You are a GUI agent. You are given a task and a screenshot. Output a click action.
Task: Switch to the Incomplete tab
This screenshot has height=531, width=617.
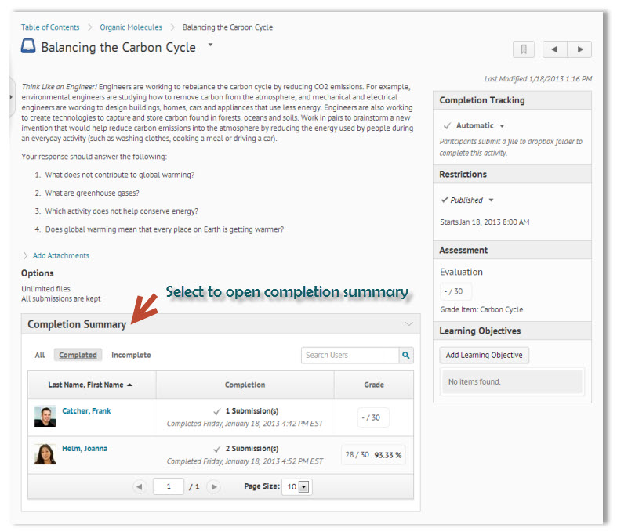pyautogui.click(x=131, y=356)
